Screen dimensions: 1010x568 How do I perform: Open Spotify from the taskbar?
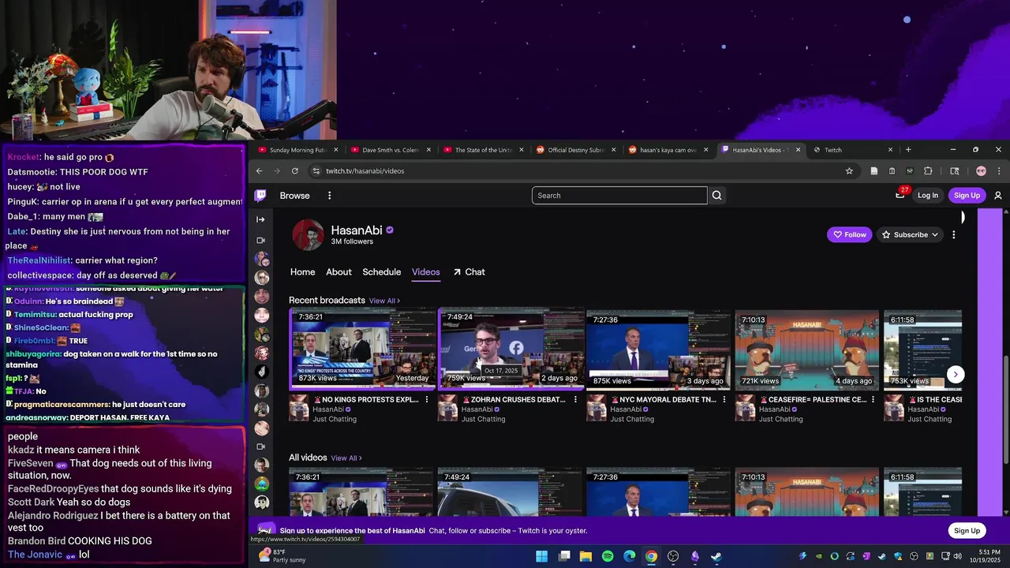[608, 556]
